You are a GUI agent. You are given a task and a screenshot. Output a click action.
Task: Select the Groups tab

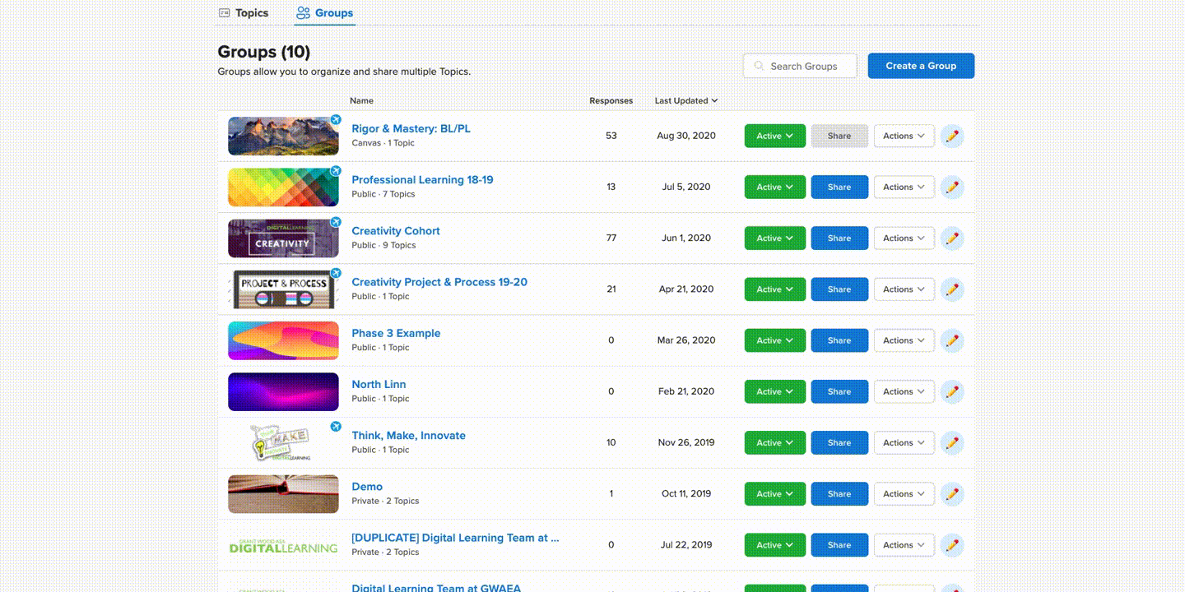pos(325,13)
